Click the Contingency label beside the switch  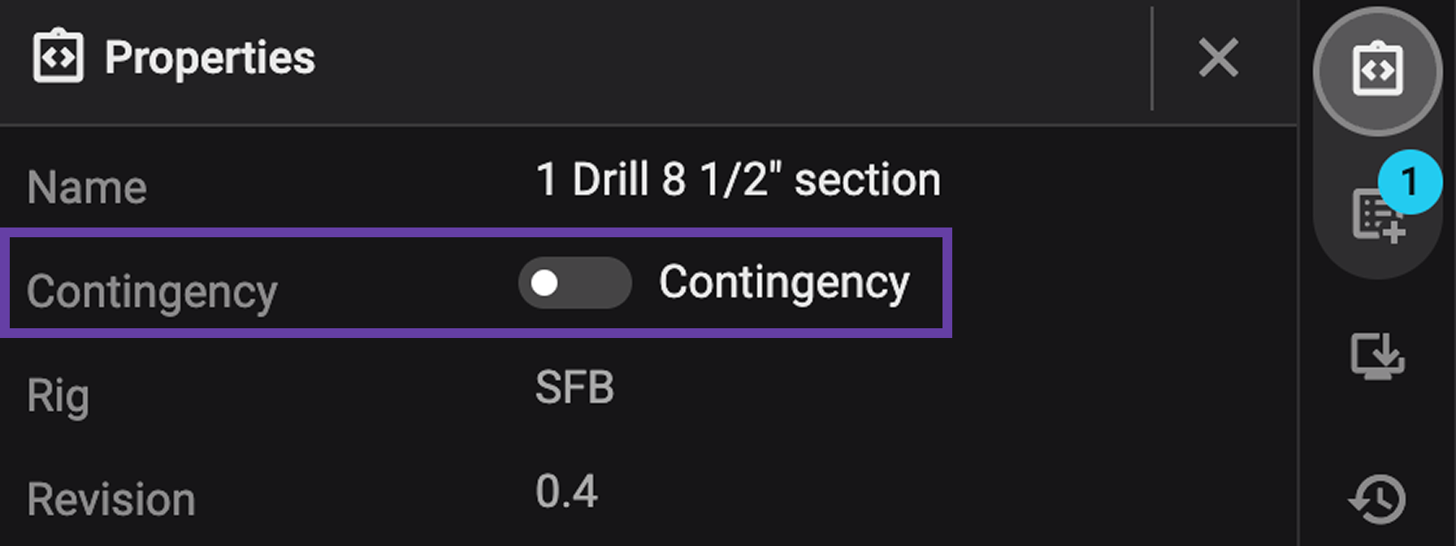(x=785, y=282)
